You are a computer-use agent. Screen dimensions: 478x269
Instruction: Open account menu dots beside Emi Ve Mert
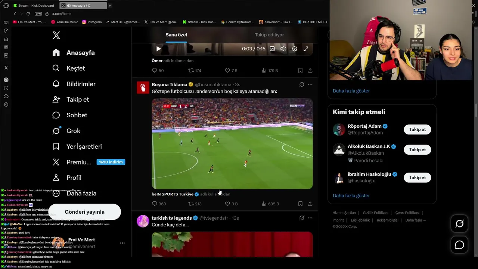pos(122,243)
